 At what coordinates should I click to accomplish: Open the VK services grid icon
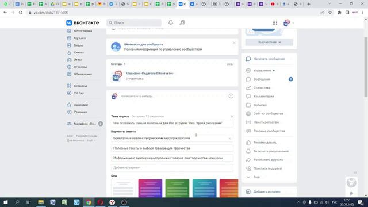coord(275,23)
